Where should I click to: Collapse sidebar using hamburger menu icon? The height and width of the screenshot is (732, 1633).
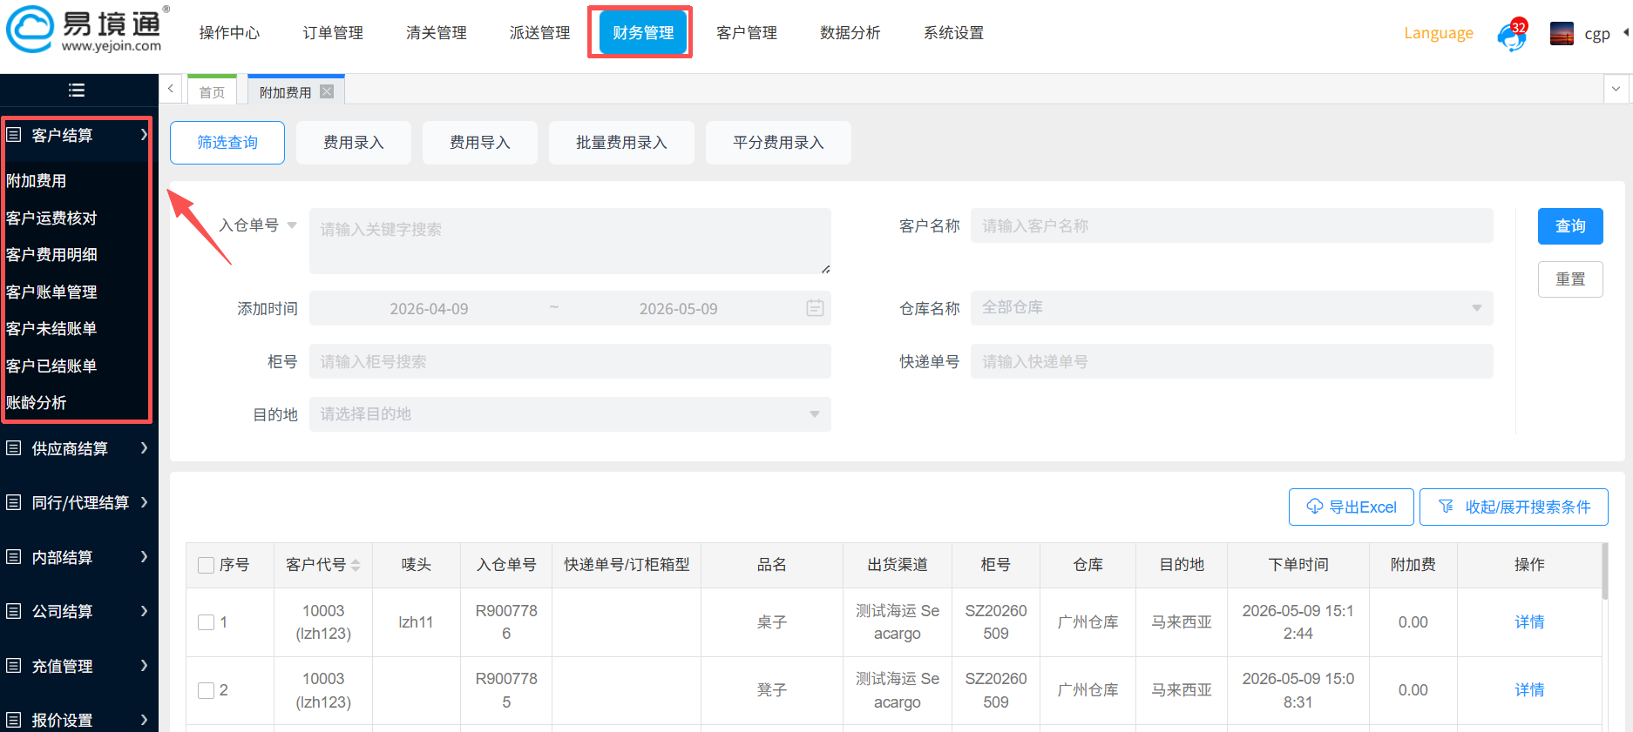[77, 90]
